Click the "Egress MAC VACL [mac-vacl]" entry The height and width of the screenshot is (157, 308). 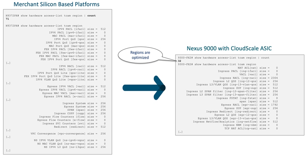[74, 93]
